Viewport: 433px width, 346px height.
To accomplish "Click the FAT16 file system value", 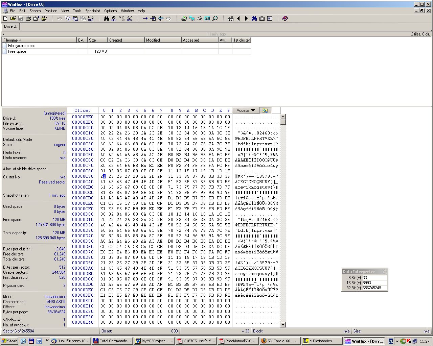I will [60, 123].
